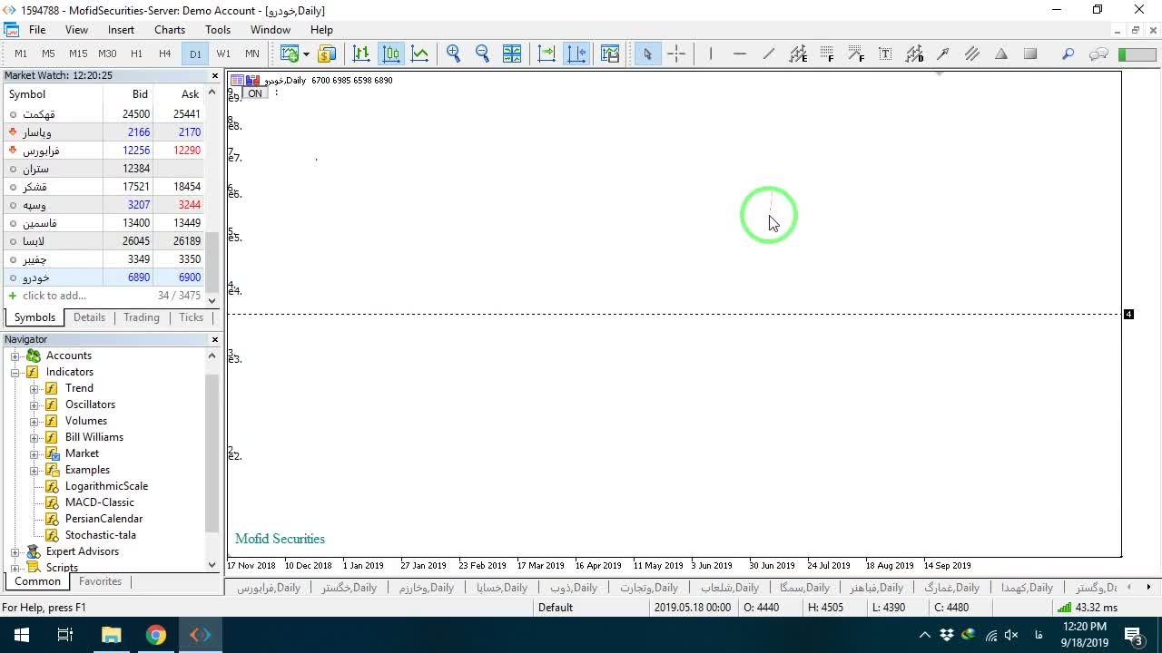Viewport: 1162px width, 653px height.
Task: Open the new chart dropdown arrow
Action: point(306,54)
